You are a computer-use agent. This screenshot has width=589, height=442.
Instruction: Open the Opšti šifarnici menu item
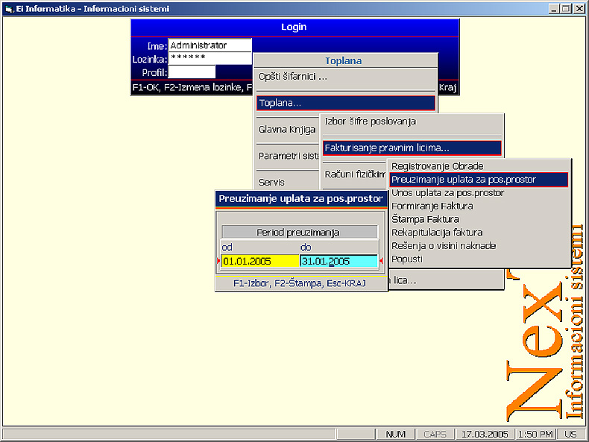click(x=292, y=77)
